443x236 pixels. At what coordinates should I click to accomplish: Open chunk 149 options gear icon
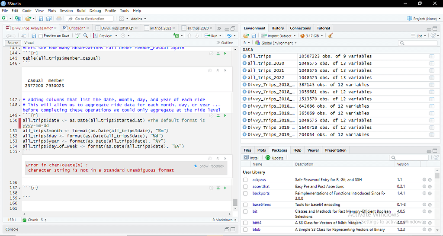[x=211, y=115]
